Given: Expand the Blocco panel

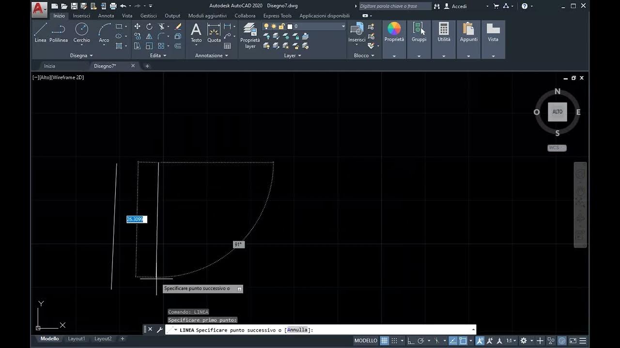Looking at the screenshot, I should pyautogui.click(x=364, y=56).
